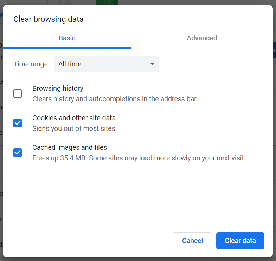Click the dropdown arrow beside All time
Image resolution: width=276 pixels, height=261 pixels.
click(x=152, y=64)
